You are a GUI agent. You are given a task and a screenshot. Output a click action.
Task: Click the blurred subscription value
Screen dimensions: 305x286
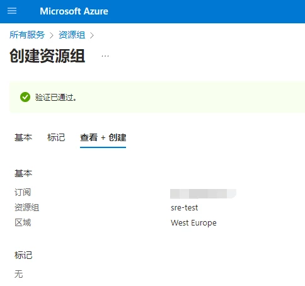pyautogui.click(x=203, y=193)
